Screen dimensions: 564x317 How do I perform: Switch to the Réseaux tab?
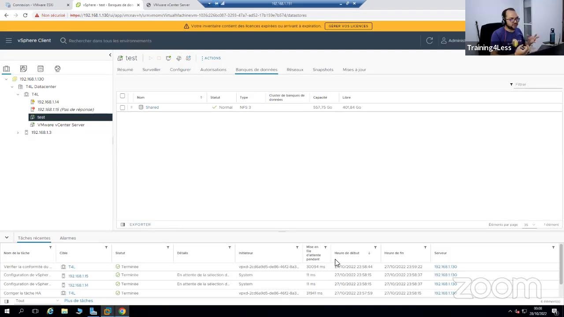(295, 70)
